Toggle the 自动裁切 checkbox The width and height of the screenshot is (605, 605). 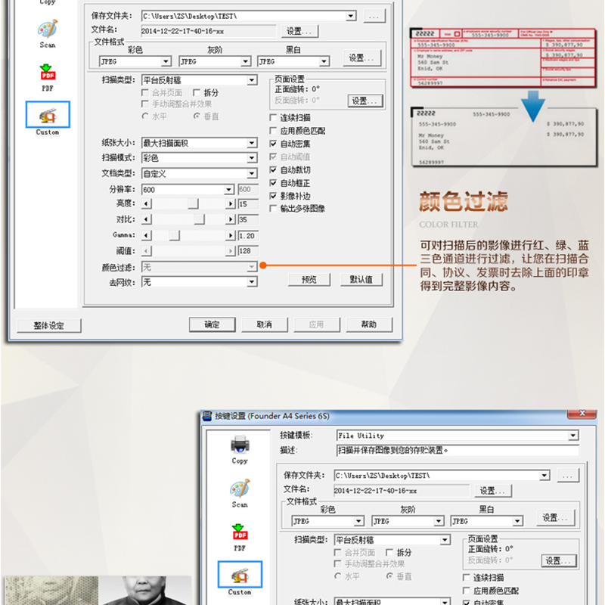274,170
